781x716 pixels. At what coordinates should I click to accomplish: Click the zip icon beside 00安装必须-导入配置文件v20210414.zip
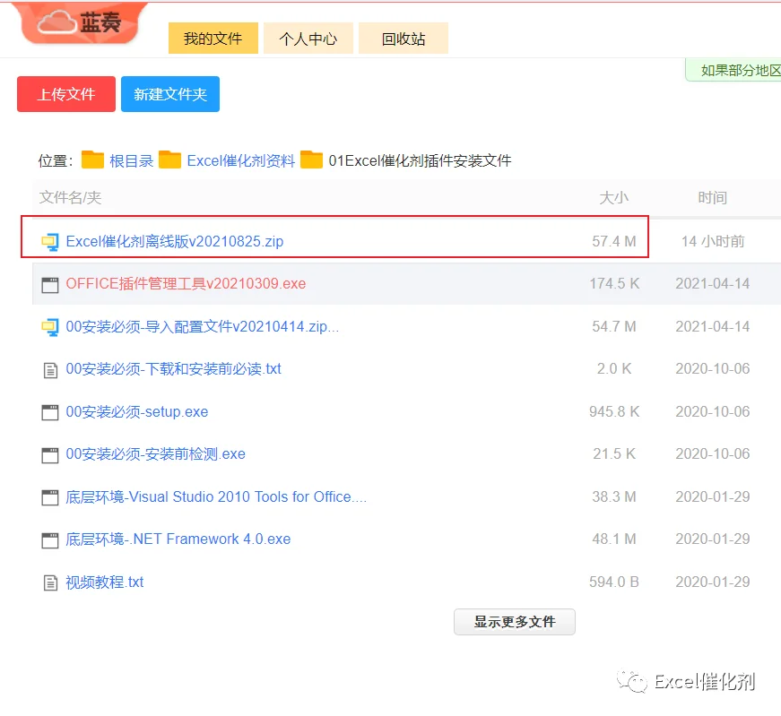click(x=50, y=327)
